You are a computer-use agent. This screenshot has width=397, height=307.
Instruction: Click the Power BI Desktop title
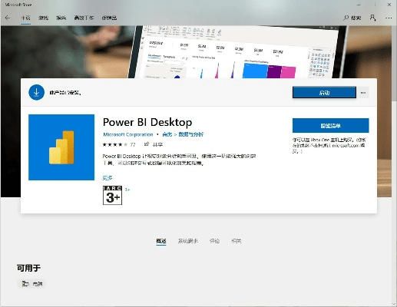(147, 122)
